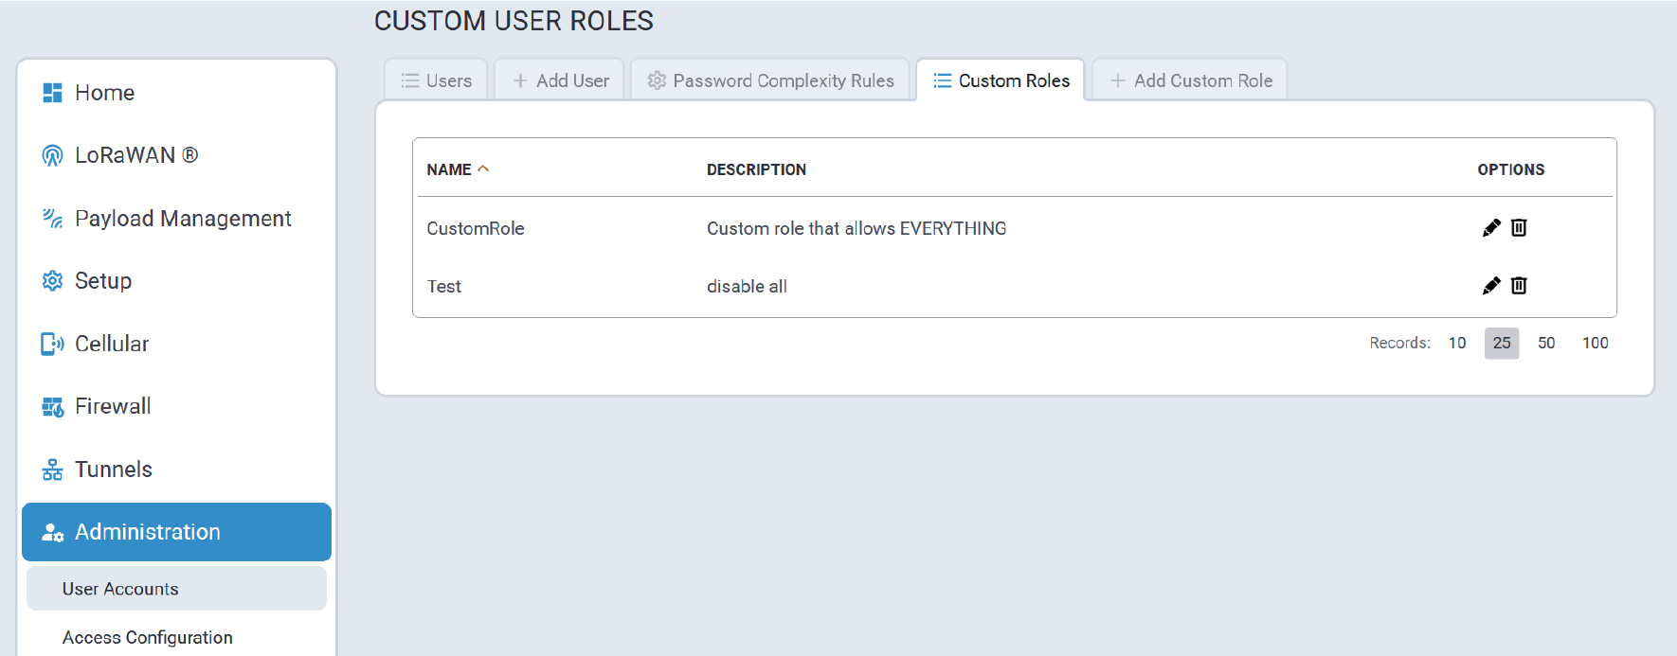Delete the Test role using trash icon

pos(1519,286)
